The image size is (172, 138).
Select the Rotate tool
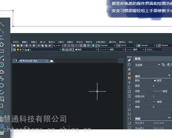tap(130, 87)
